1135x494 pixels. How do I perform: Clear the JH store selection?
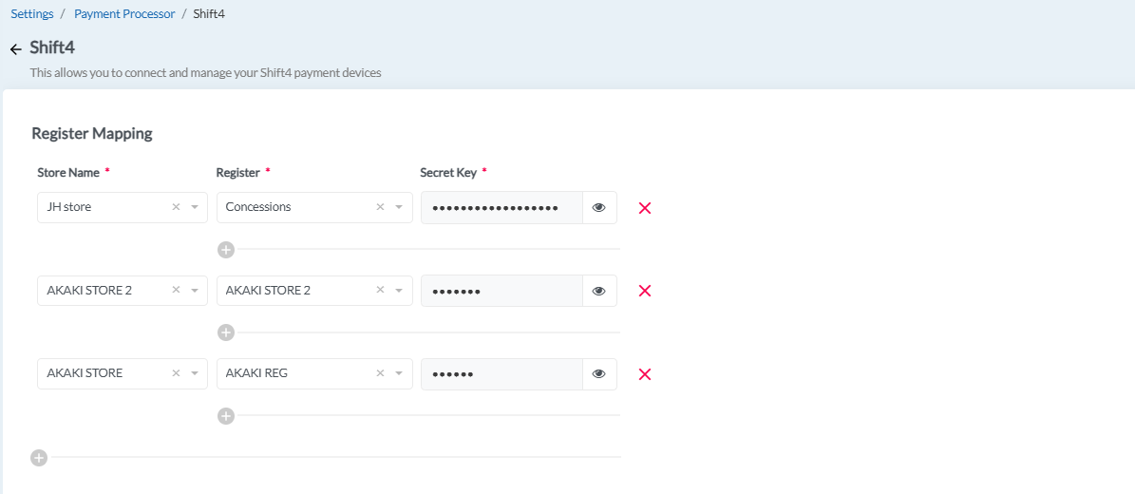pos(176,207)
